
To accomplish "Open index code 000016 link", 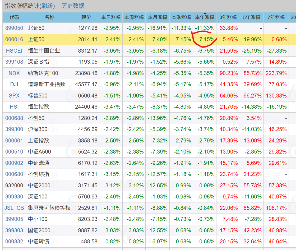I will click(x=14, y=39).
